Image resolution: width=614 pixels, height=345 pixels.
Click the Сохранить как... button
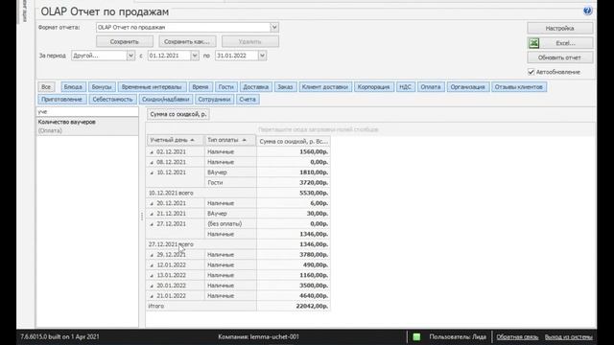[186, 41]
